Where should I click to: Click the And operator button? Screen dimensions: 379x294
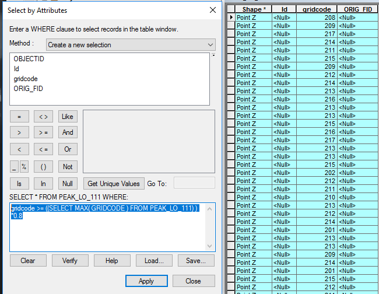click(68, 132)
